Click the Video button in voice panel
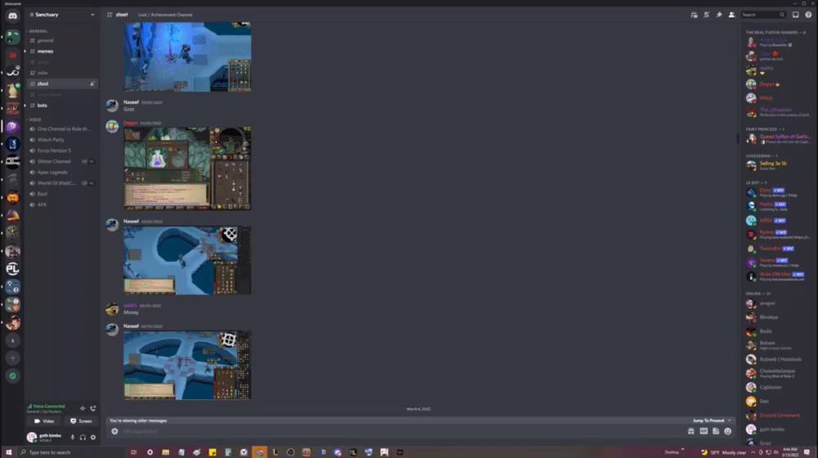 (44, 421)
